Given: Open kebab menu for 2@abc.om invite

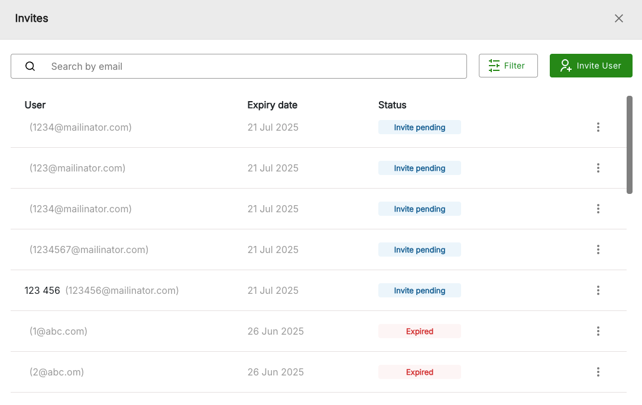Looking at the screenshot, I should tap(598, 372).
